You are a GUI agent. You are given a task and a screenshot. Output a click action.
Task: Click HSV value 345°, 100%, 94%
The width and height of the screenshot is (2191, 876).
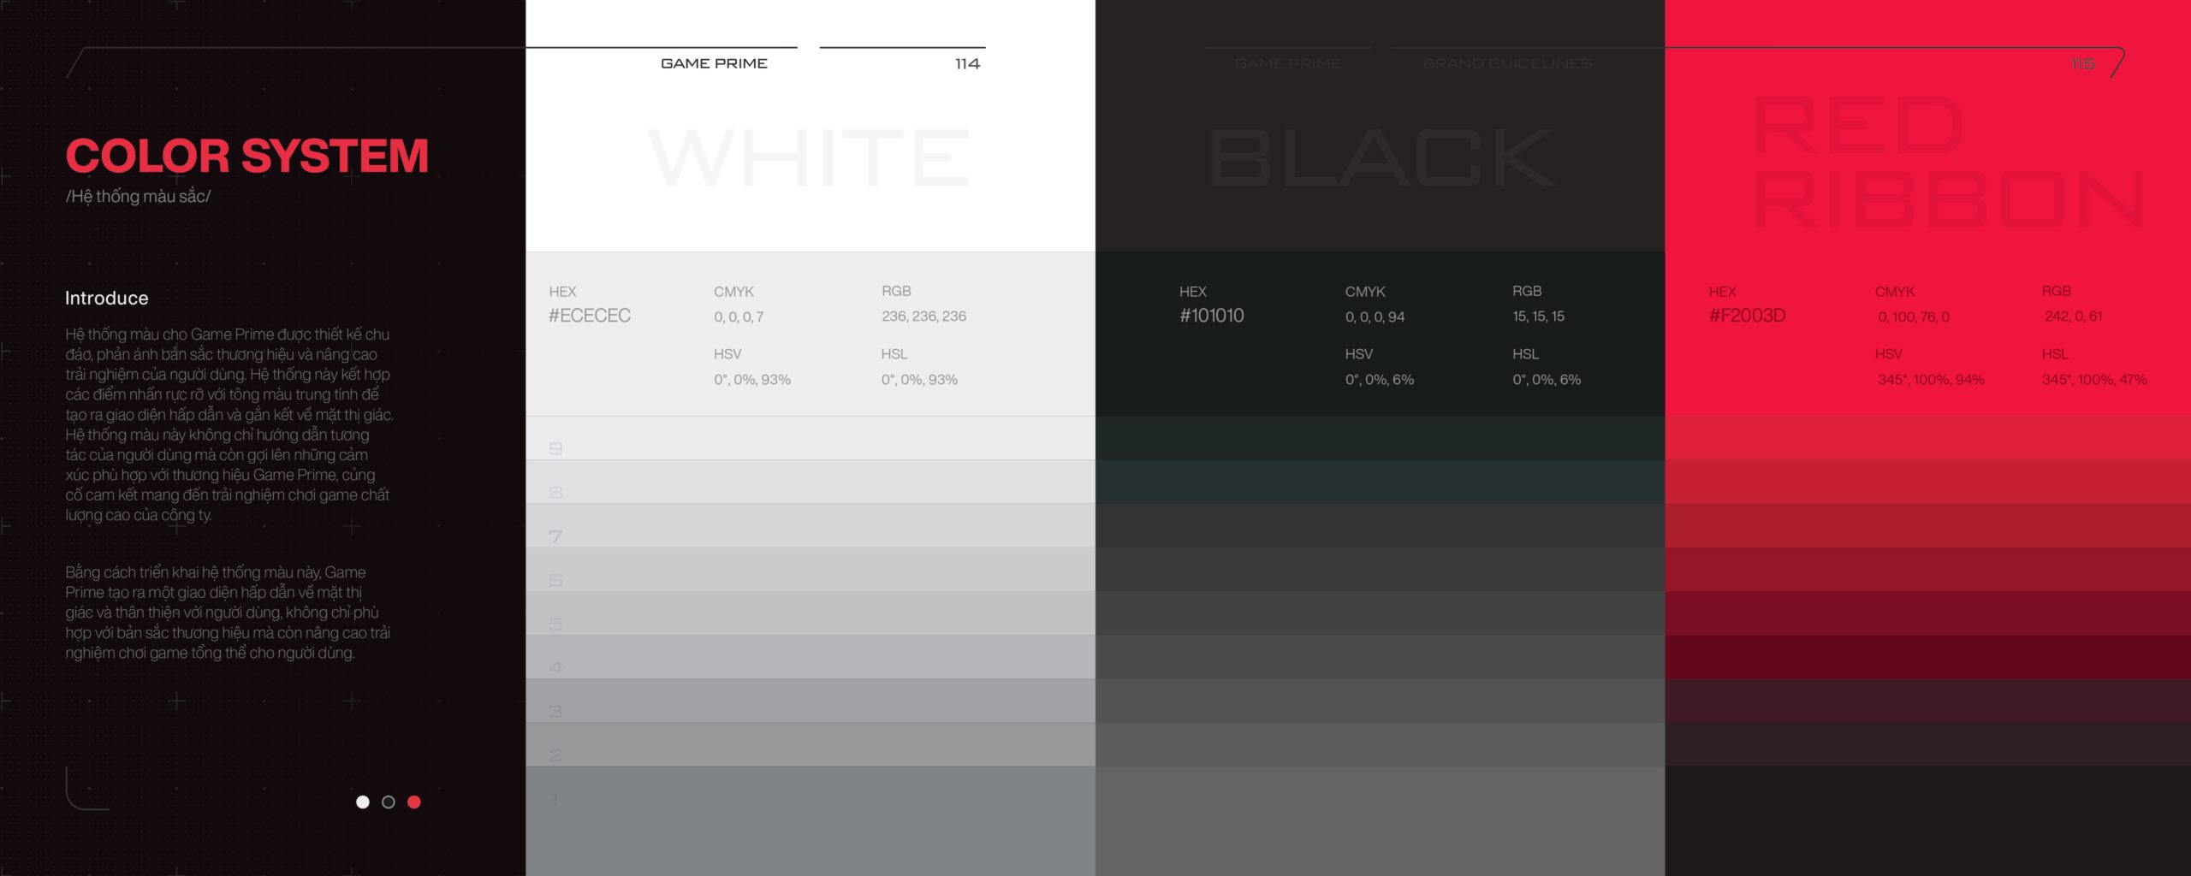click(1931, 379)
